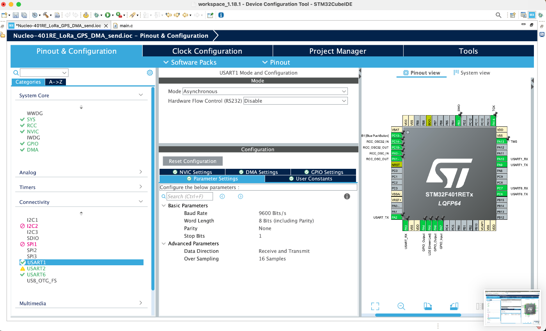Click into the parameter Search field
Viewport: 546px width, 331px height.
(190, 196)
